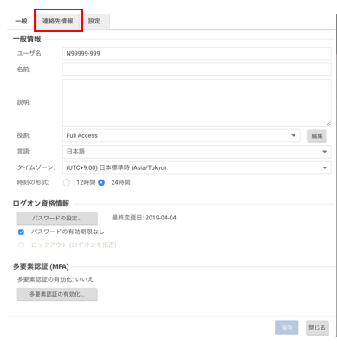Image resolution: width=337 pixels, height=353 pixels.
Task: Click the パスワードの設定... button
Action: [57, 219]
